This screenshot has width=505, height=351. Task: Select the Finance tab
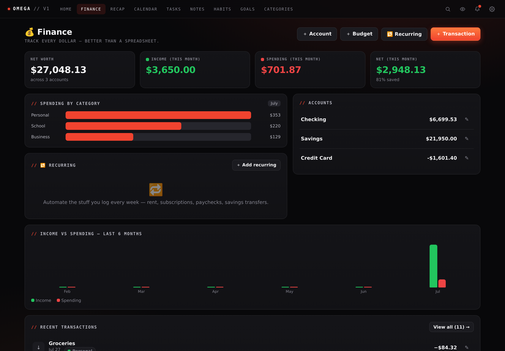pyautogui.click(x=91, y=9)
